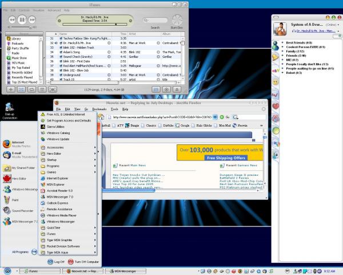
Task: Uncheck Techno Fatboy Slim track checkbox
Action: [x=61, y=38]
